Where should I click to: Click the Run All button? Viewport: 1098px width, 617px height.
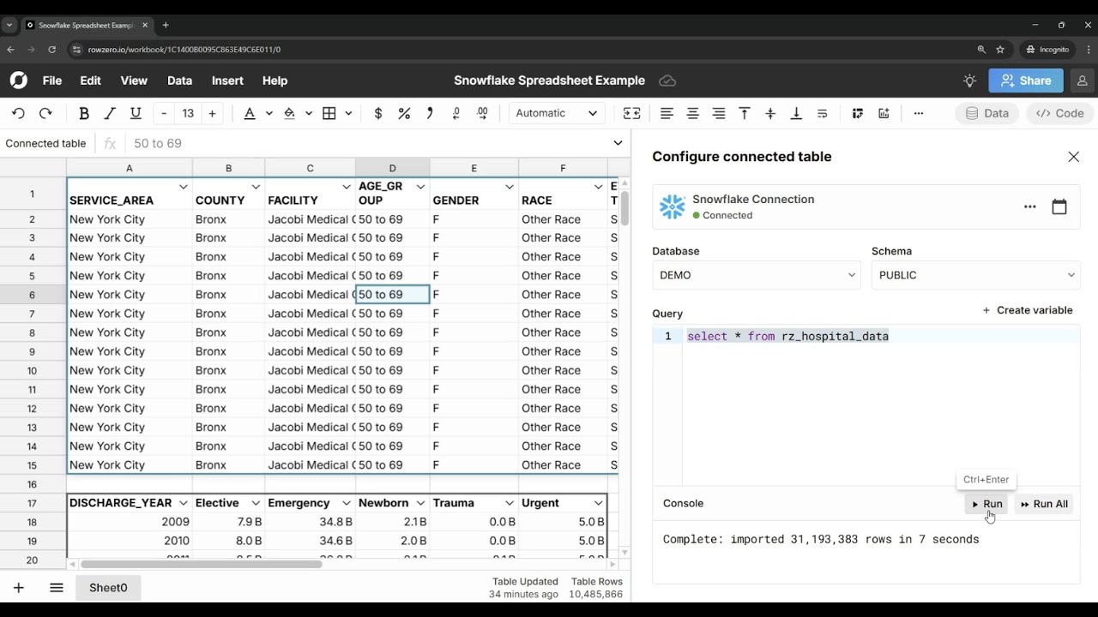pyautogui.click(x=1044, y=504)
